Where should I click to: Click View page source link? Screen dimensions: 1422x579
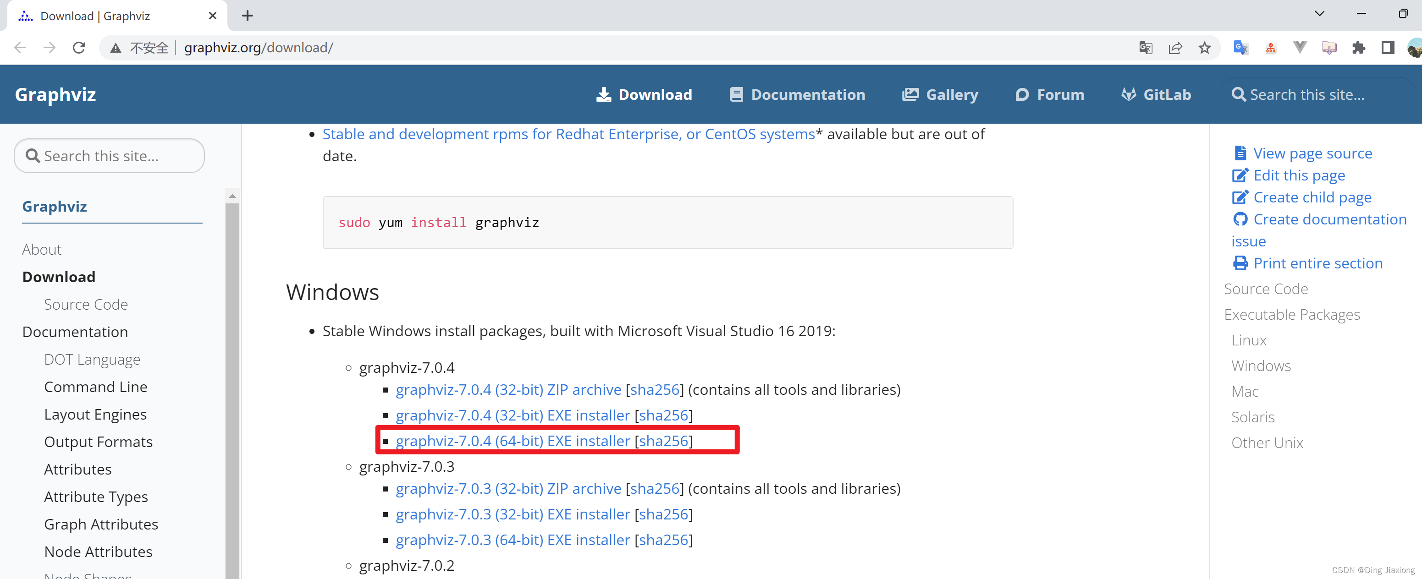[x=1303, y=153]
